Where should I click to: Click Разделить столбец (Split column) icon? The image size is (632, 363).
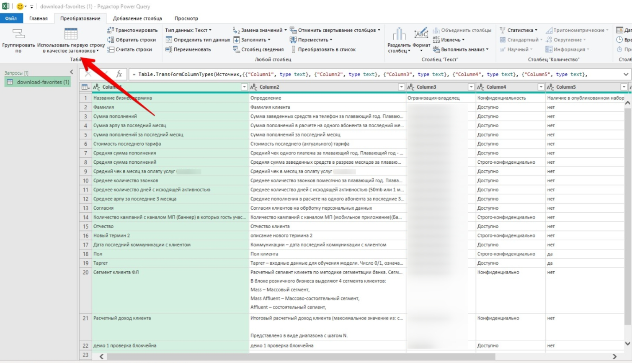click(399, 34)
